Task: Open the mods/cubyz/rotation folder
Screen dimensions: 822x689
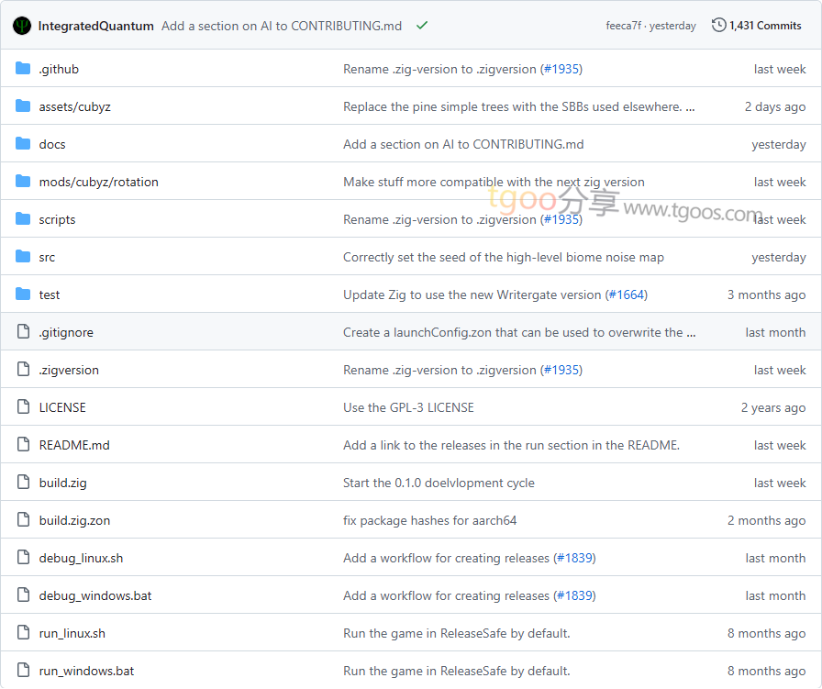Action: [x=98, y=182]
